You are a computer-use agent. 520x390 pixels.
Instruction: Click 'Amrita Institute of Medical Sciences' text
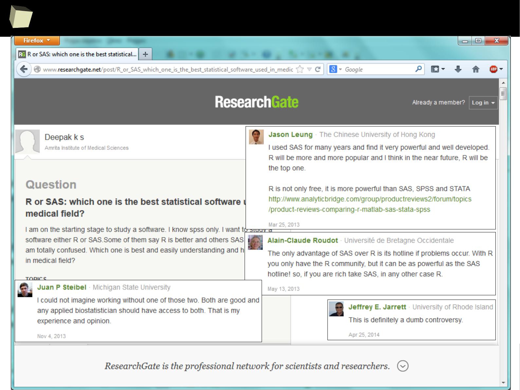[x=86, y=148]
